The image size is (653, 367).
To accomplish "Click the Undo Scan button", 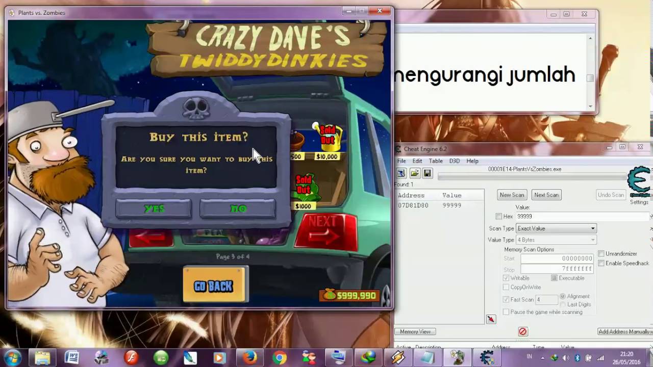I will (611, 195).
